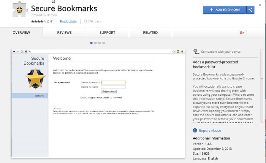Click the Report Abuse exclamation icon

[195, 130]
